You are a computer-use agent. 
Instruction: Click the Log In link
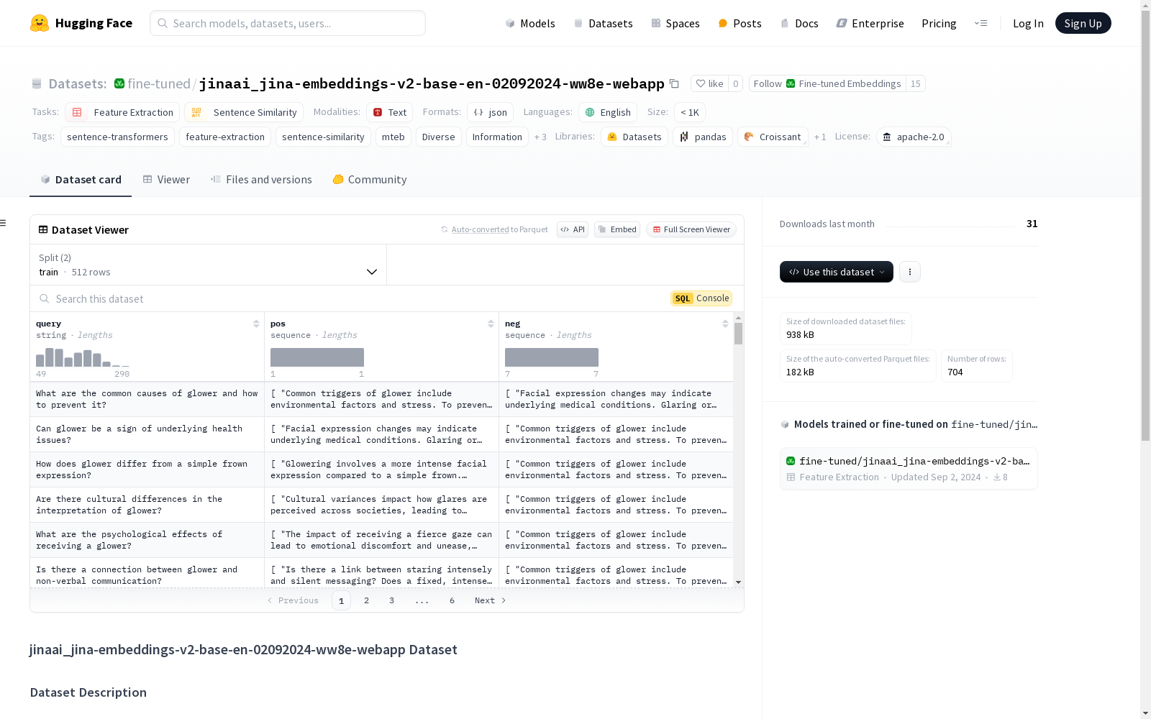(x=1028, y=23)
